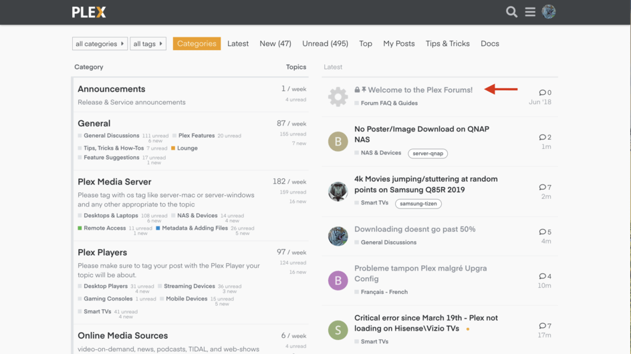Open Smart TVs subcategory under Plex Players
The image size is (631, 354).
(x=98, y=311)
